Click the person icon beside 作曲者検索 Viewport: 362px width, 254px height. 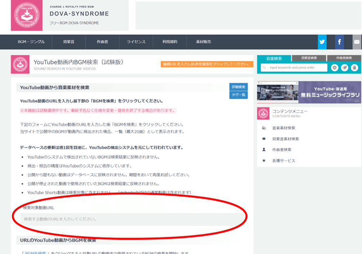point(264,149)
